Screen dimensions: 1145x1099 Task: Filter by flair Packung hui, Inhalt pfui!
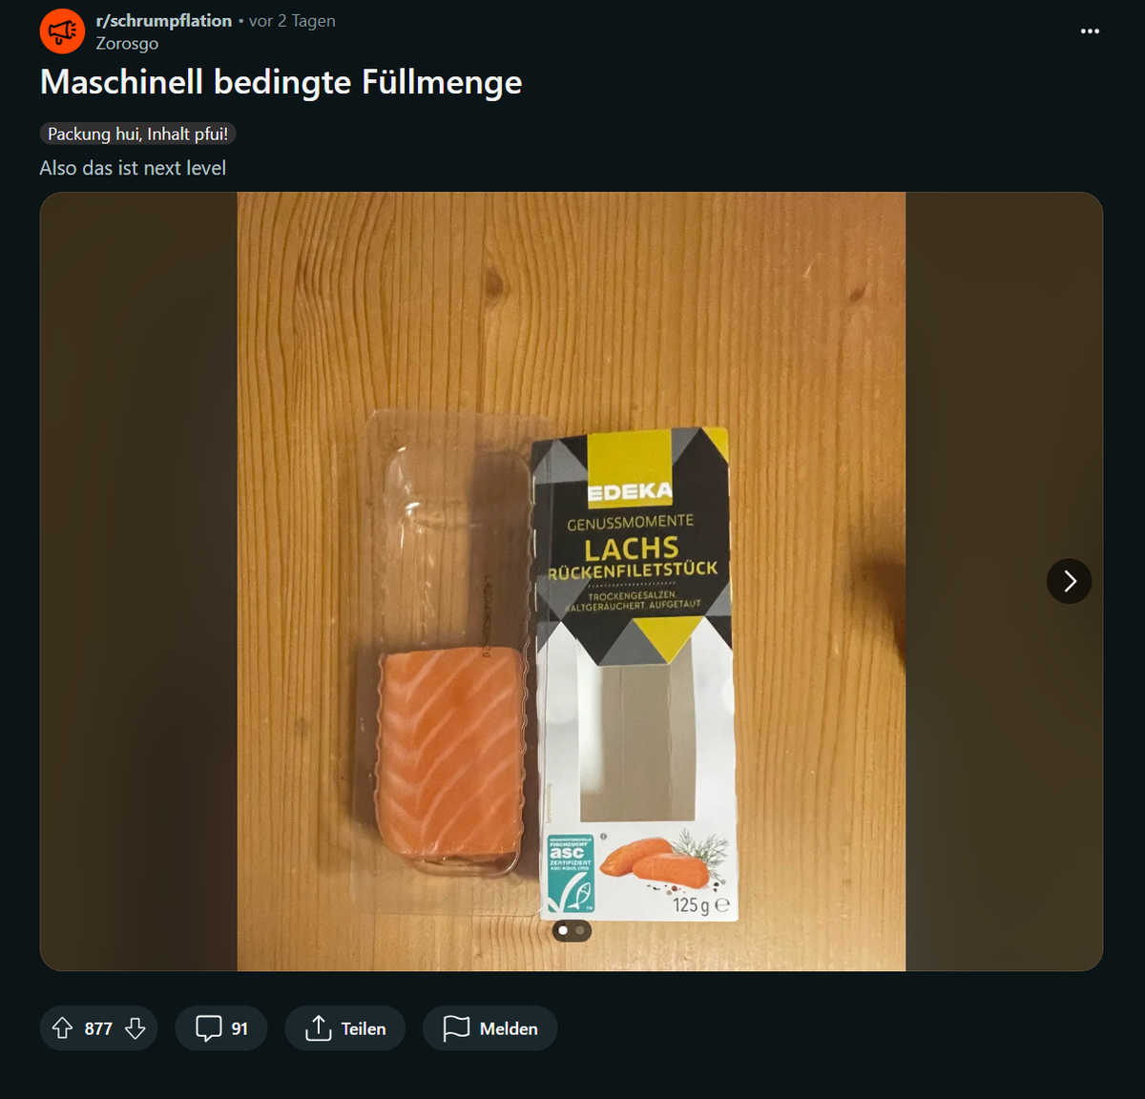[x=137, y=134]
